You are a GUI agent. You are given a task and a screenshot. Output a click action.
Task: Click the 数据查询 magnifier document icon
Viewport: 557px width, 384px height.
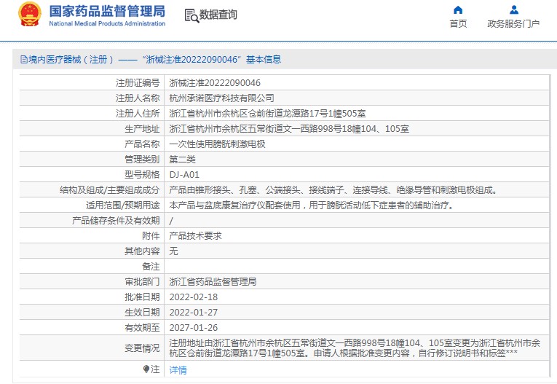point(191,15)
